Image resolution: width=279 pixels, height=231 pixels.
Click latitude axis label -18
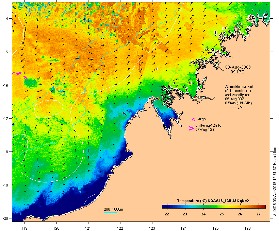5,152
